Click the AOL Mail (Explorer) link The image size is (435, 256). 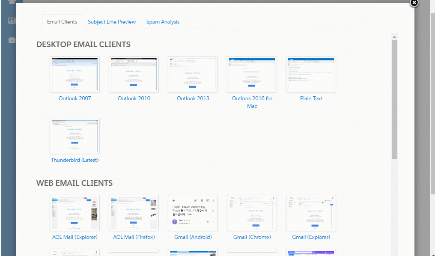(x=74, y=237)
